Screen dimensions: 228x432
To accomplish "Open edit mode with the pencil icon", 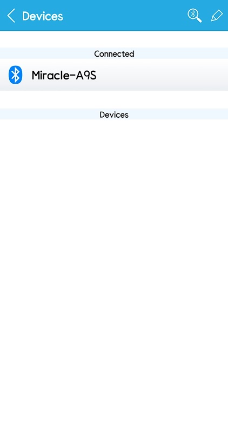I will coord(217,16).
